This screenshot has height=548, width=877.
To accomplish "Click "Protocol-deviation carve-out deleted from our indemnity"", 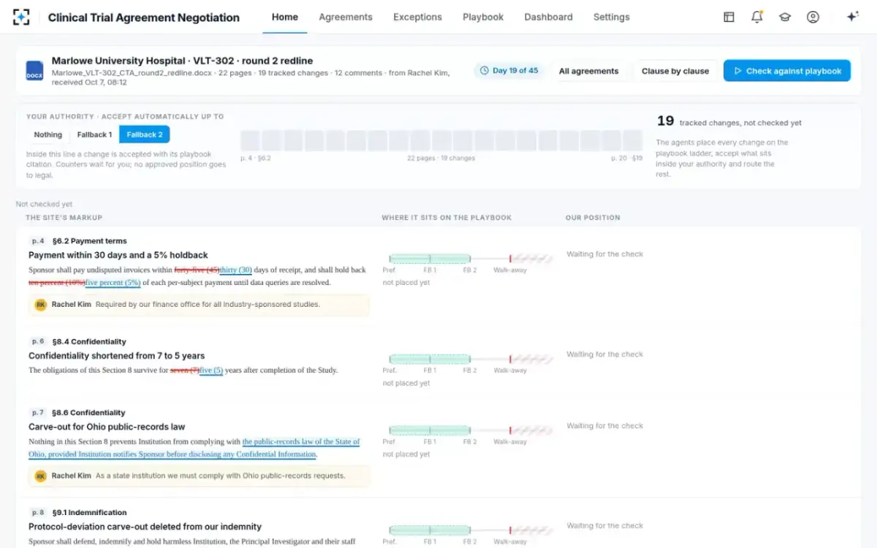I will (145, 527).
